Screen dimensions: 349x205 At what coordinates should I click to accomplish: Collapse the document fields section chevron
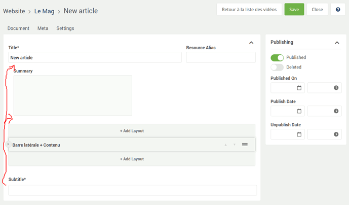pyautogui.click(x=251, y=43)
